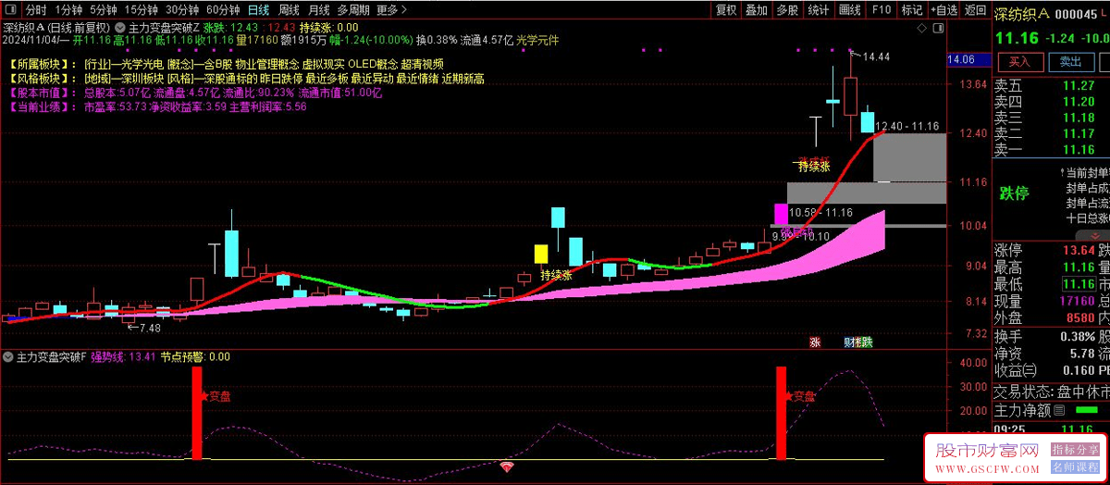The image size is (1110, 485).
Task: Select the 30分钟 period tab
Action: pos(182,10)
